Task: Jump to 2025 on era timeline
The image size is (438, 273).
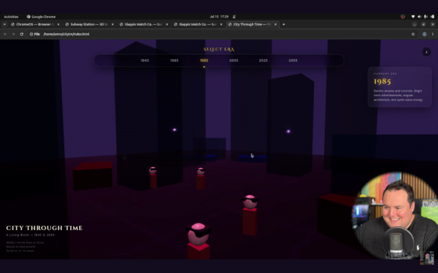Action: pos(263,60)
